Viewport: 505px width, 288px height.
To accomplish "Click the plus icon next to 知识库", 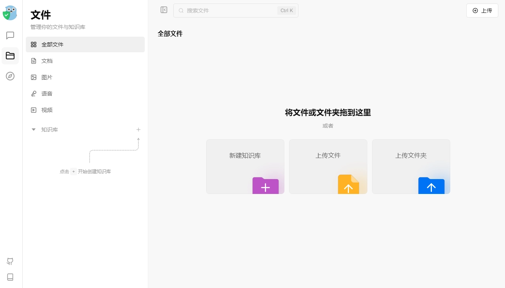I will [x=138, y=130].
